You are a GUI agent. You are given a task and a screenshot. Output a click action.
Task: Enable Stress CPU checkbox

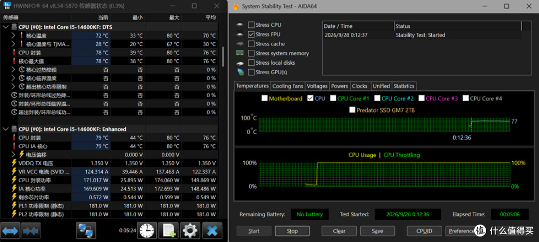pos(251,25)
